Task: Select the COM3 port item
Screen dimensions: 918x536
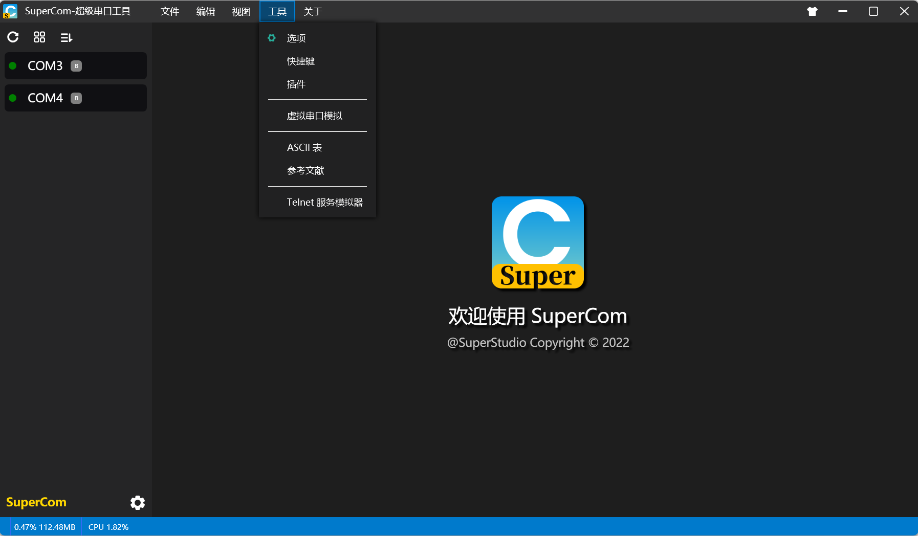Action: pyautogui.click(x=76, y=65)
